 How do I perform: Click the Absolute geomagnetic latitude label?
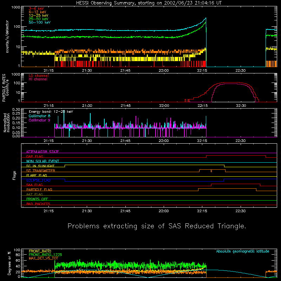click(x=243, y=251)
